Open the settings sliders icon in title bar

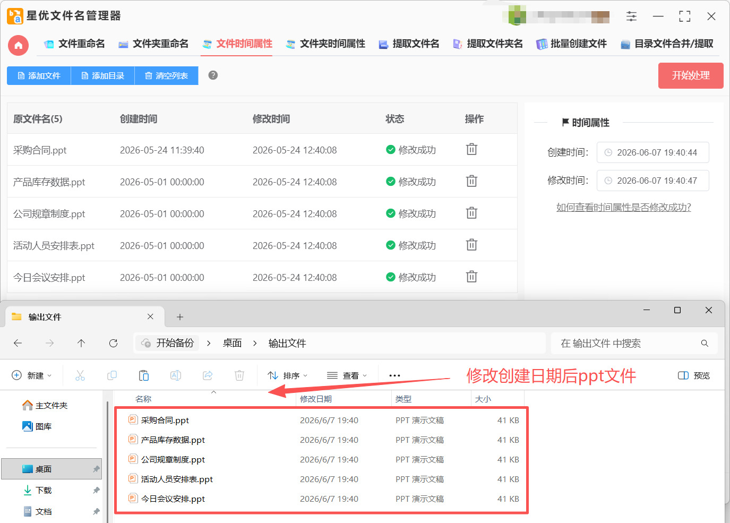(x=631, y=16)
